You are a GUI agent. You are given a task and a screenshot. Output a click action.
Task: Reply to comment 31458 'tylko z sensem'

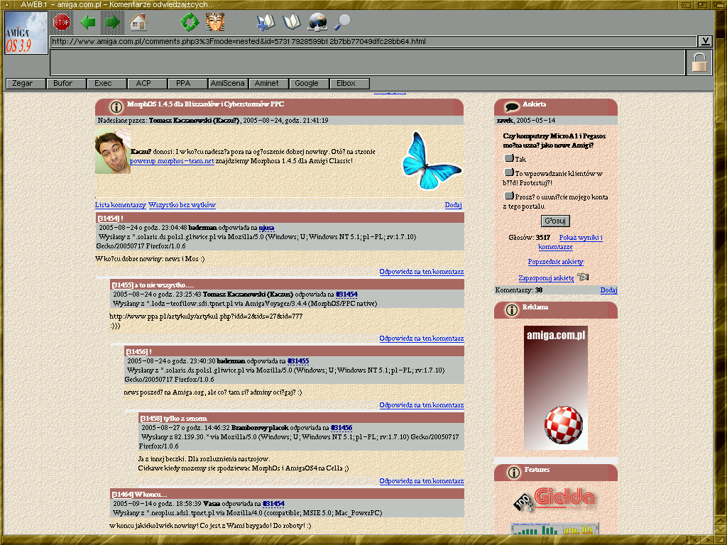click(422, 481)
